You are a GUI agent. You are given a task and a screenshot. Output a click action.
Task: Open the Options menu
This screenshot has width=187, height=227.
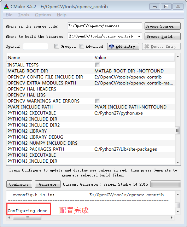click(43, 15)
